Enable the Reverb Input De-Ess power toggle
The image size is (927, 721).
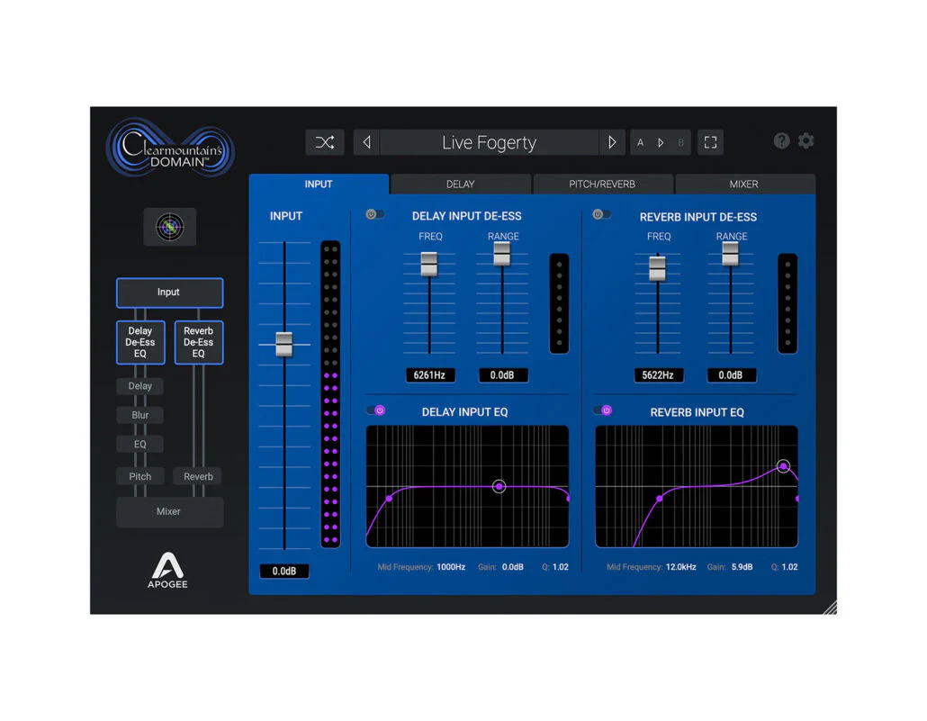pos(601,214)
